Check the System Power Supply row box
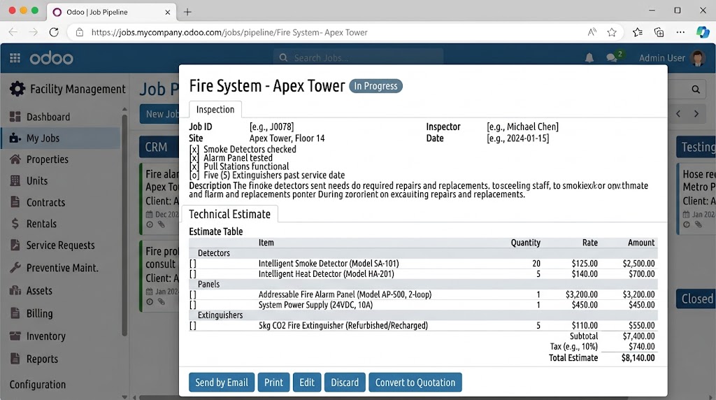The width and height of the screenshot is (716, 400). [193, 305]
